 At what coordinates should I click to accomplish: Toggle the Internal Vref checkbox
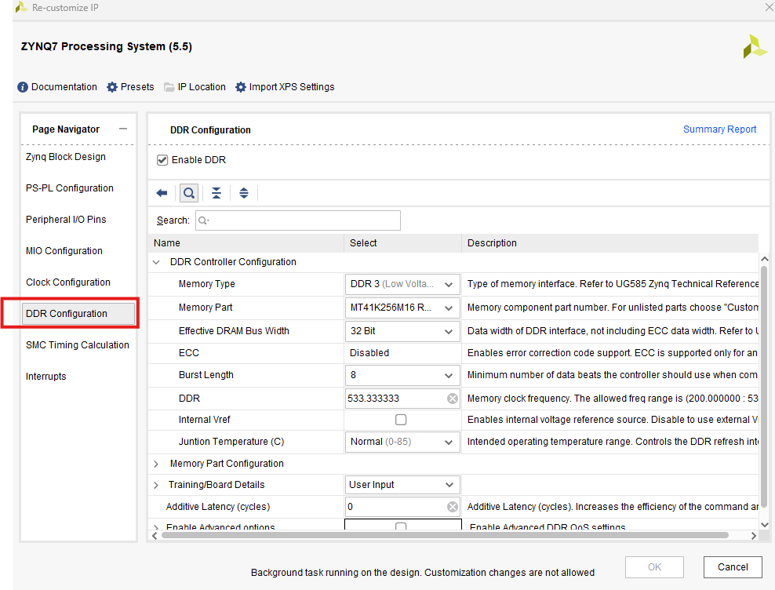(x=401, y=420)
